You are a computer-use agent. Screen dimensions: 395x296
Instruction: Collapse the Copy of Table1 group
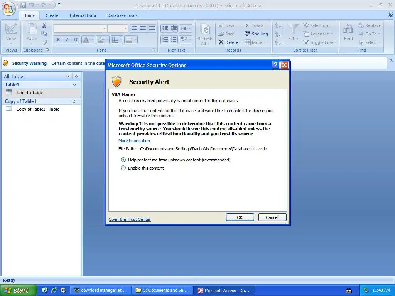(74, 101)
